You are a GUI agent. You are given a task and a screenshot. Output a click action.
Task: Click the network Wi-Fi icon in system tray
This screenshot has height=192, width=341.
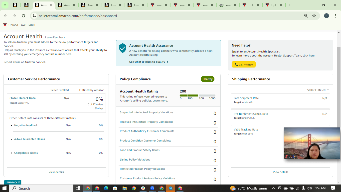tap(298, 188)
